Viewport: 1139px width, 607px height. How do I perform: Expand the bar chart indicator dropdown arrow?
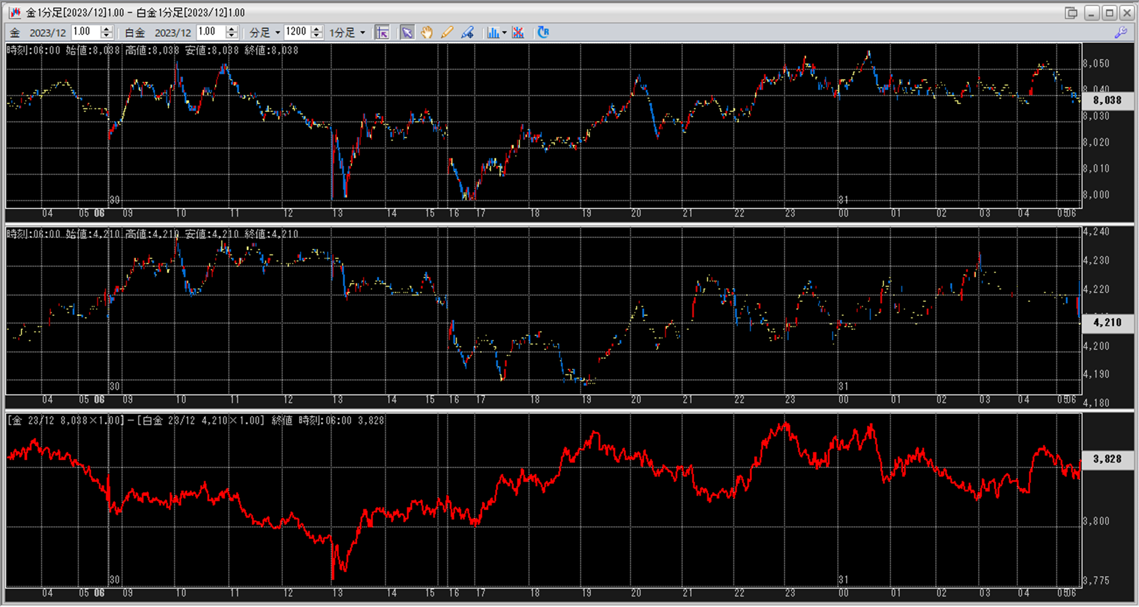point(504,32)
